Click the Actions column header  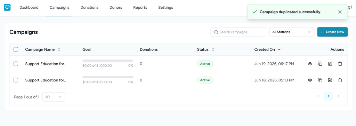click(x=337, y=49)
